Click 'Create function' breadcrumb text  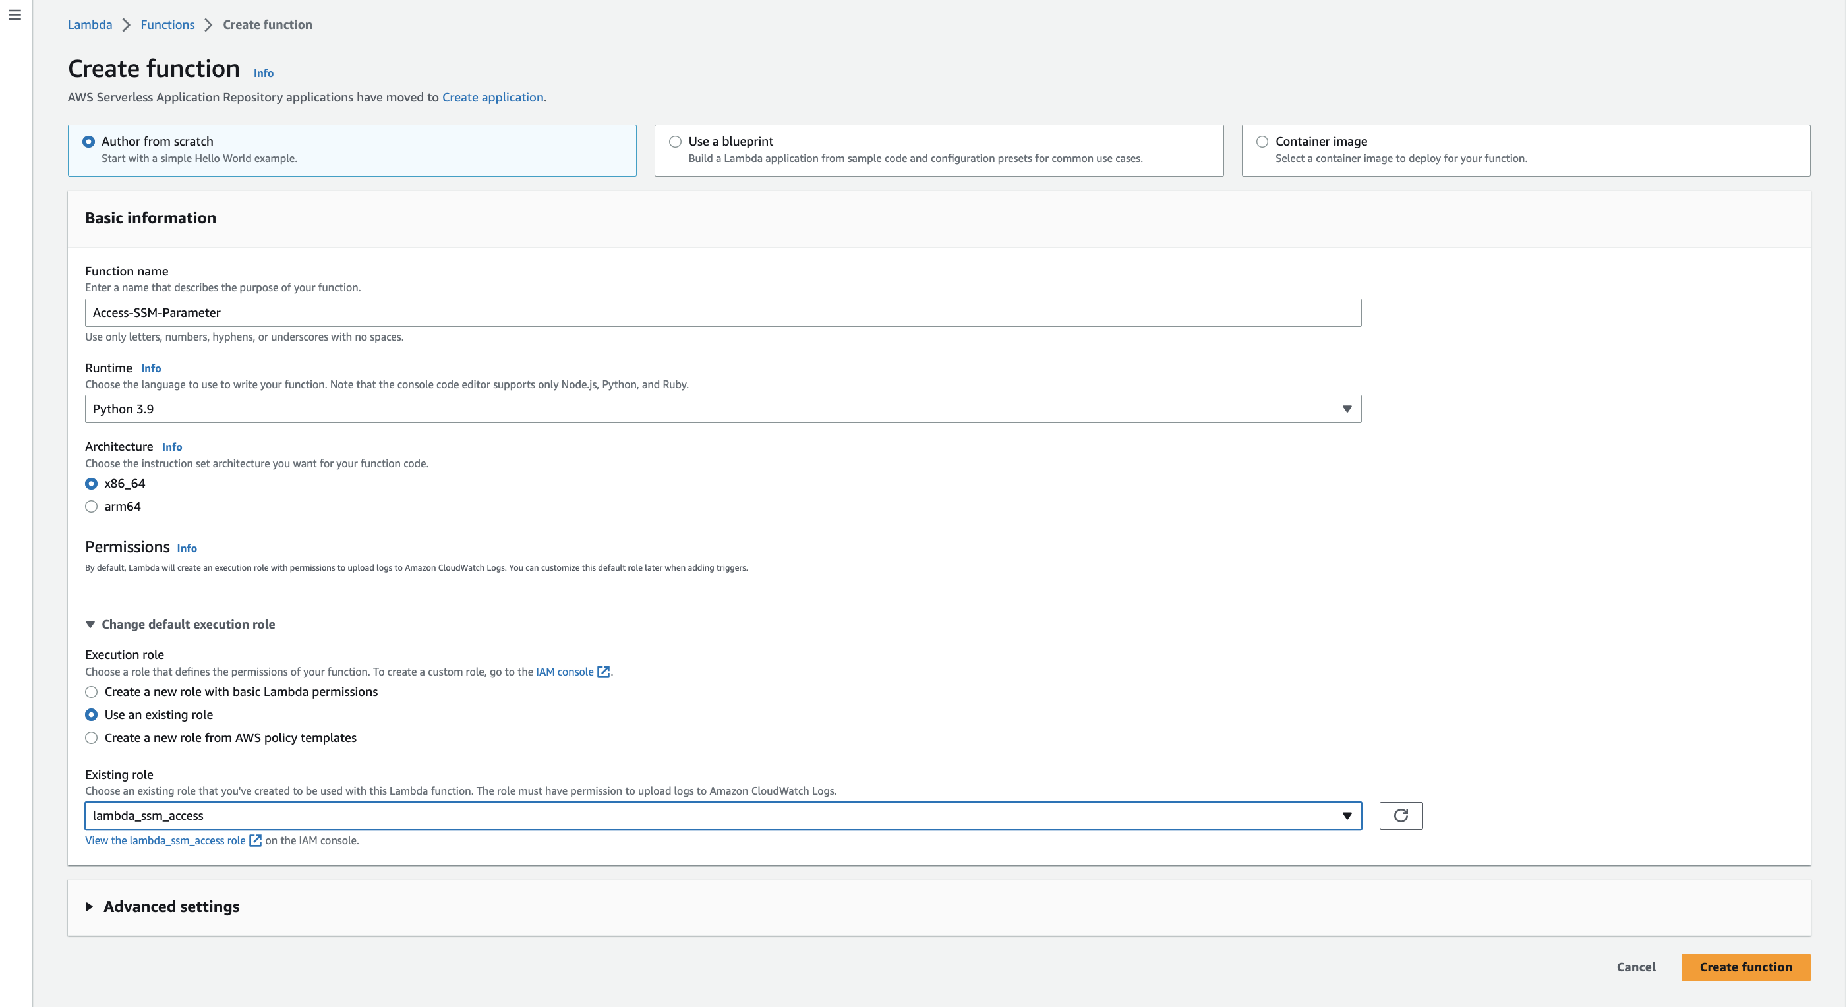(x=268, y=24)
